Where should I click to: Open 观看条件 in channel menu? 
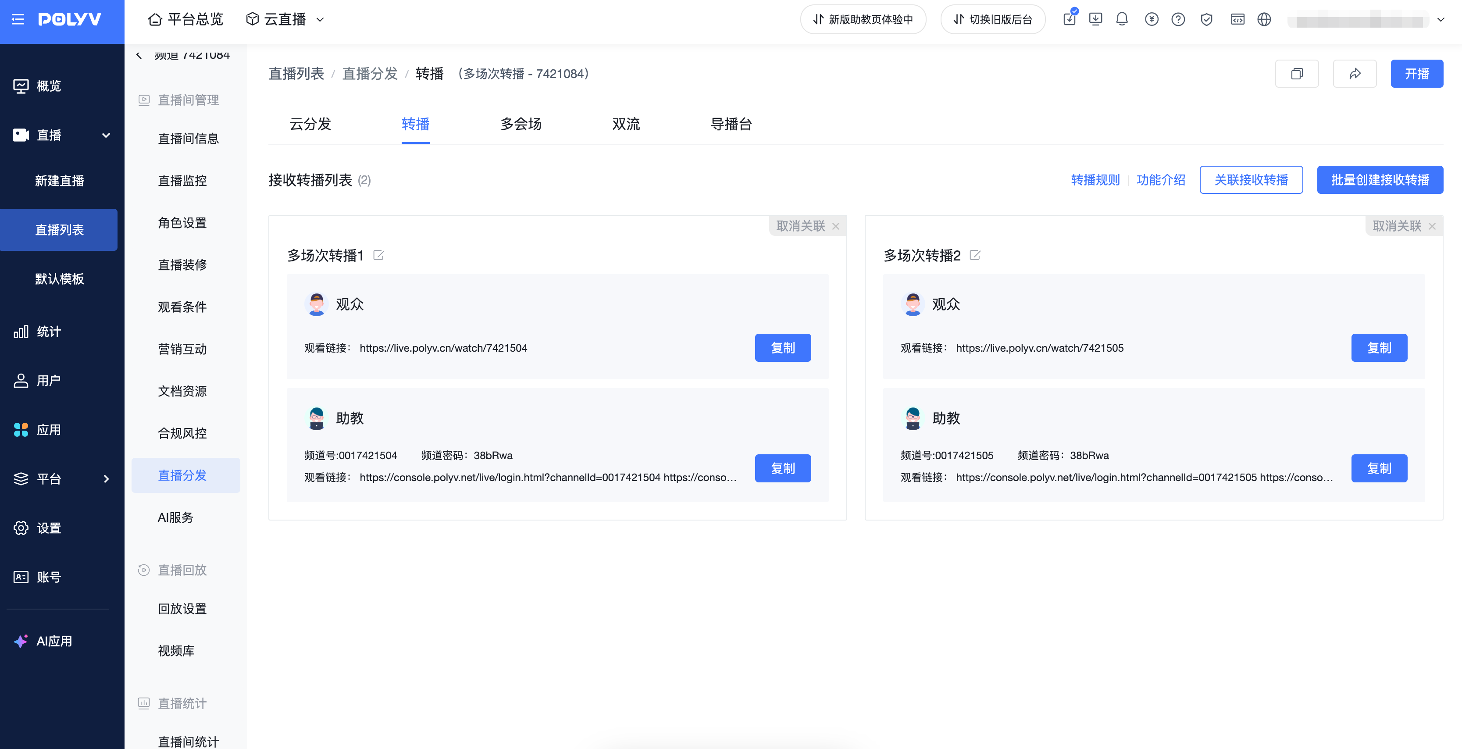[x=182, y=307]
